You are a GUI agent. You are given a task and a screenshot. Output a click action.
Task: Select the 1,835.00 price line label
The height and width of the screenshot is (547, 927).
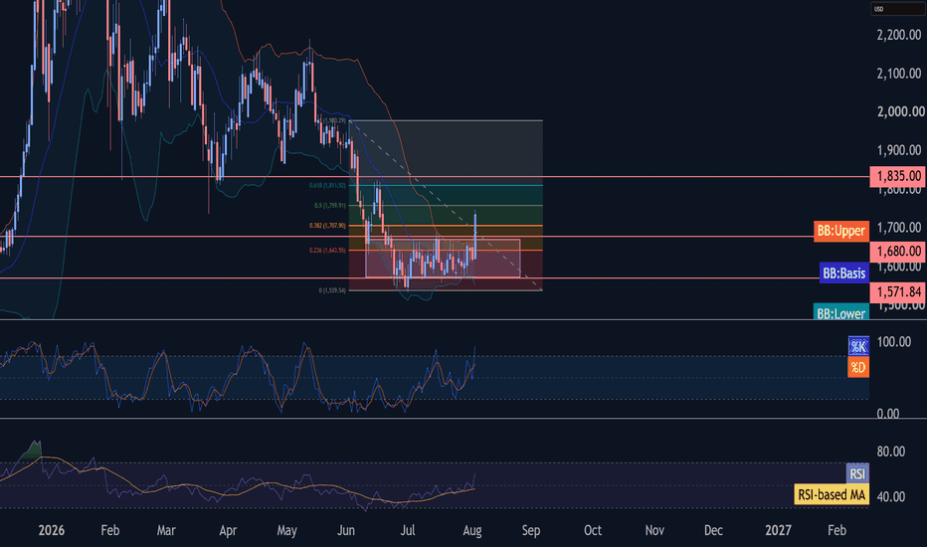pyautogui.click(x=897, y=176)
